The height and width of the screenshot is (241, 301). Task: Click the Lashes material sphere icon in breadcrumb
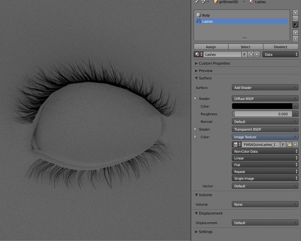click(x=251, y=2)
